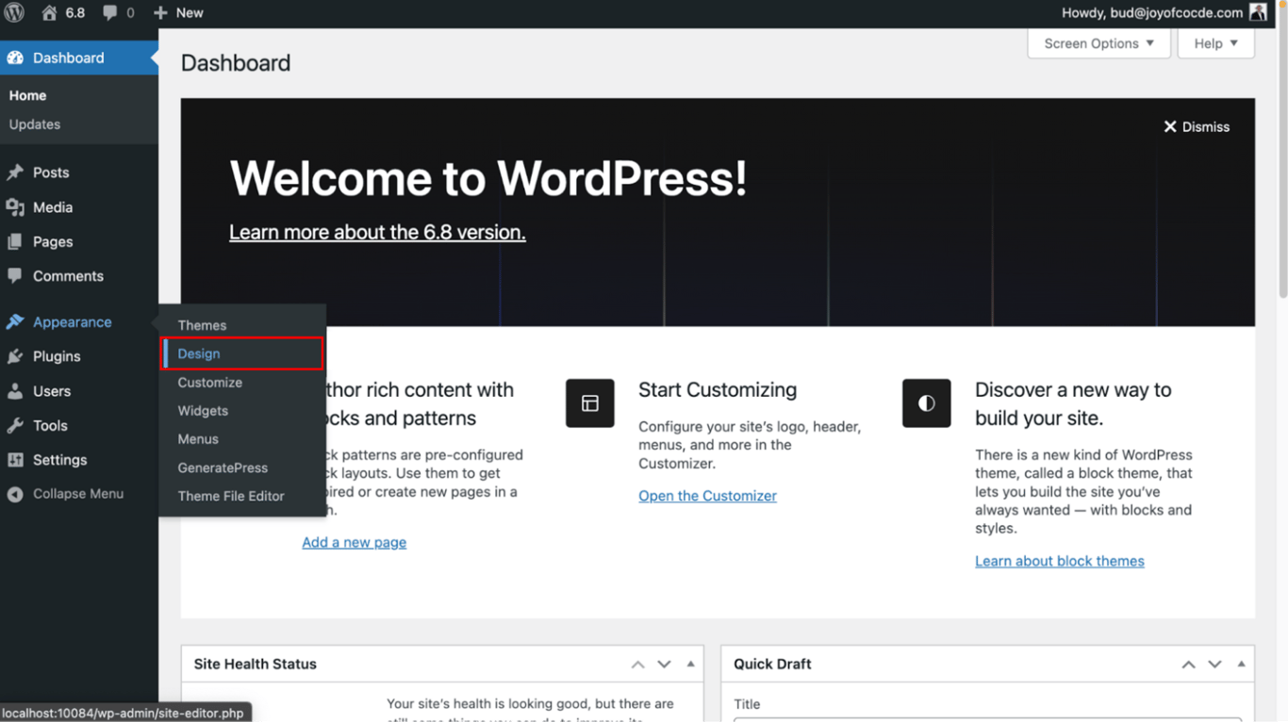Open Theme File Editor in the Appearance flyout
Screen dimensions: 1288x722
point(231,496)
